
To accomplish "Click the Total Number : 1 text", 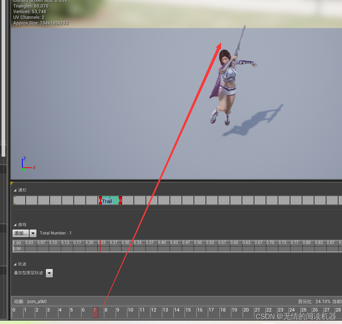I will [x=56, y=233].
